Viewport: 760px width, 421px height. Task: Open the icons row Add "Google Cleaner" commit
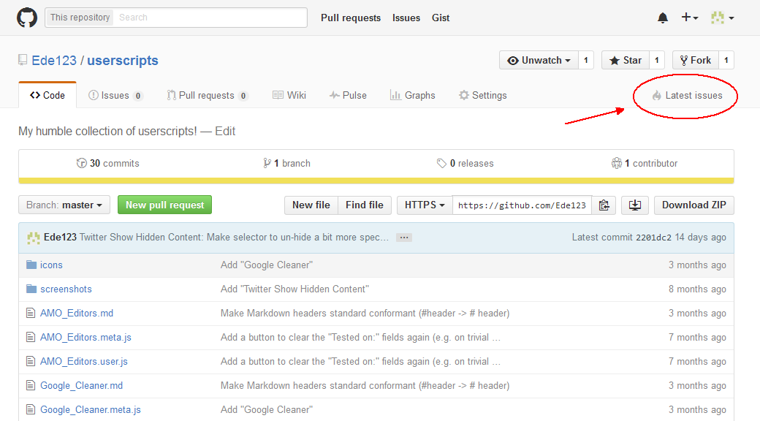coord(267,265)
